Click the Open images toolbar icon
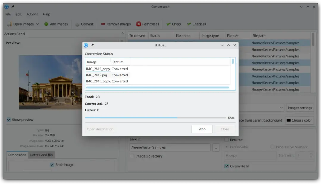 pos(10,24)
